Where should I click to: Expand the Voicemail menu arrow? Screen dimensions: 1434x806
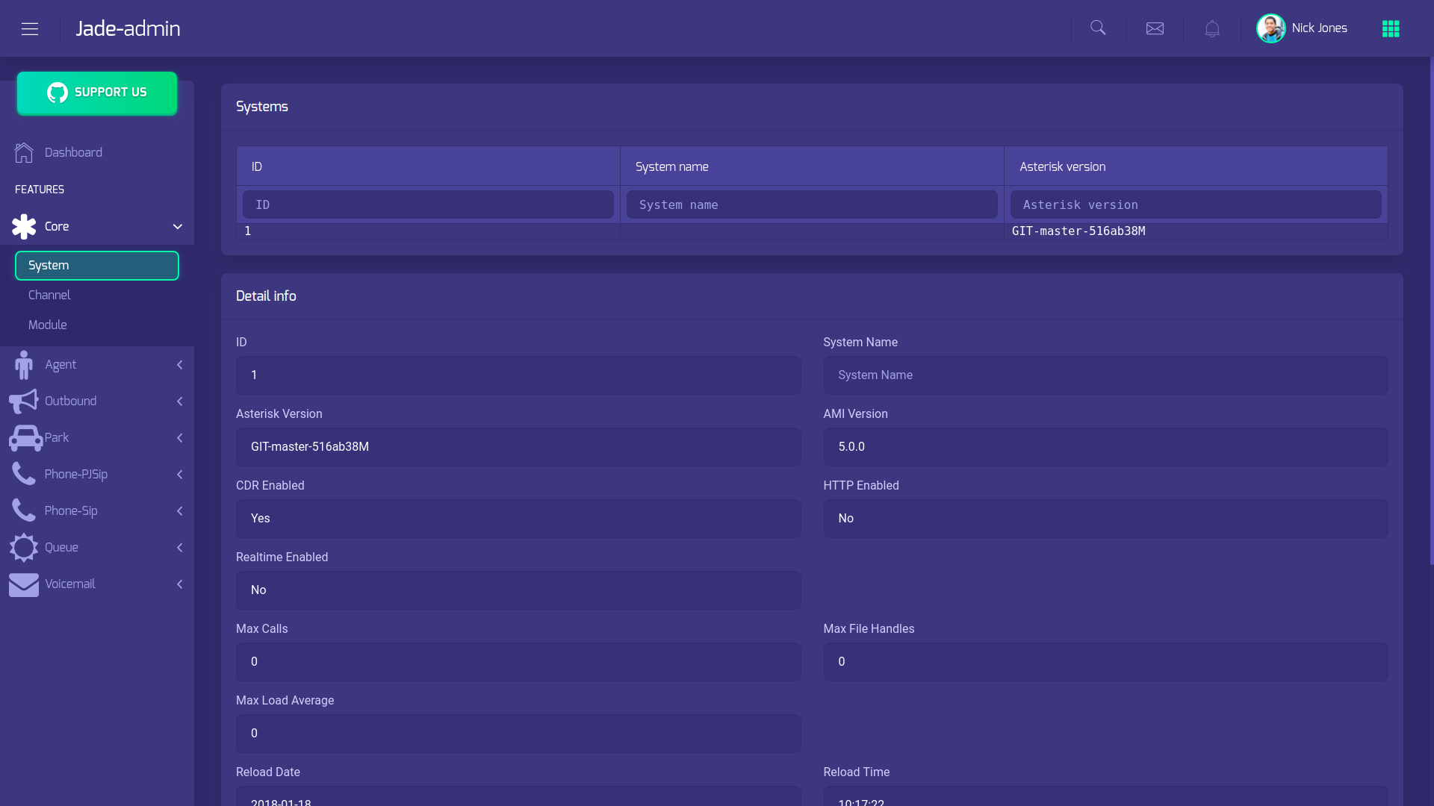(179, 584)
